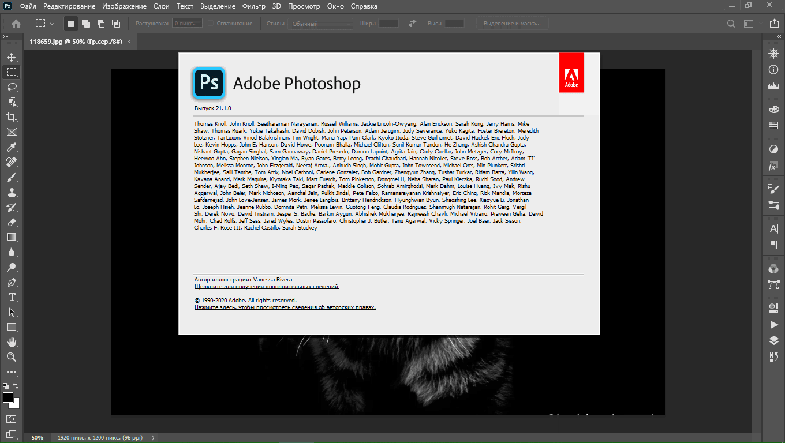The height and width of the screenshot is (443, 785).
Task: Select the Rectangle shape tool
Action: 11,327
